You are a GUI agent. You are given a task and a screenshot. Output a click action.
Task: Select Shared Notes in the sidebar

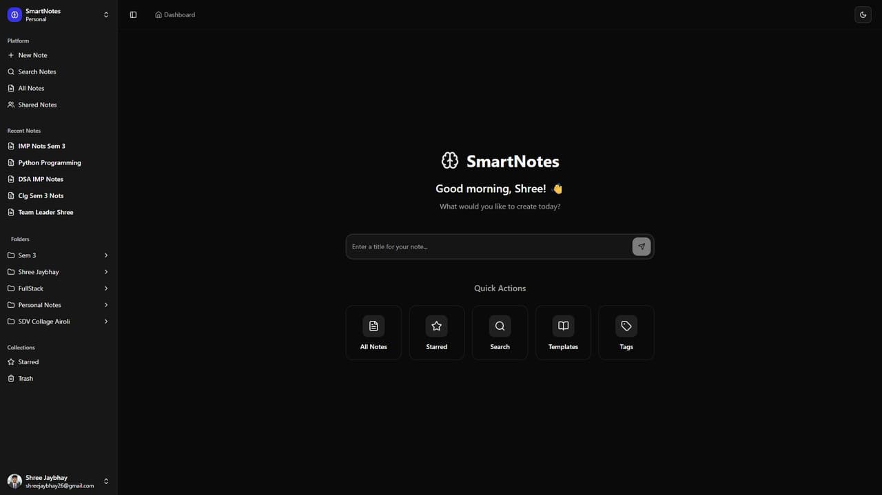click(x=37, y=105)
